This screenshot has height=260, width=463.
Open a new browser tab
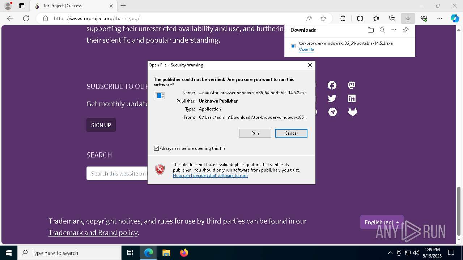[x=123, y=6]
